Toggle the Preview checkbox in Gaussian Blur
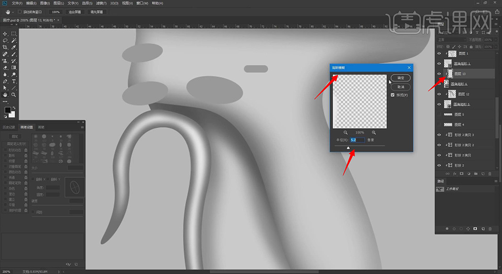 point(392,95)
